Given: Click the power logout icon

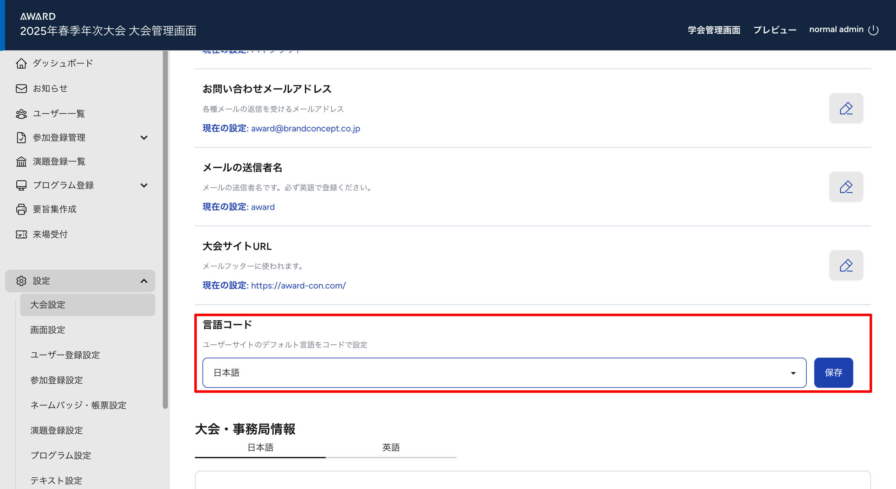Looking at the screenshot, I should point(873,30).
